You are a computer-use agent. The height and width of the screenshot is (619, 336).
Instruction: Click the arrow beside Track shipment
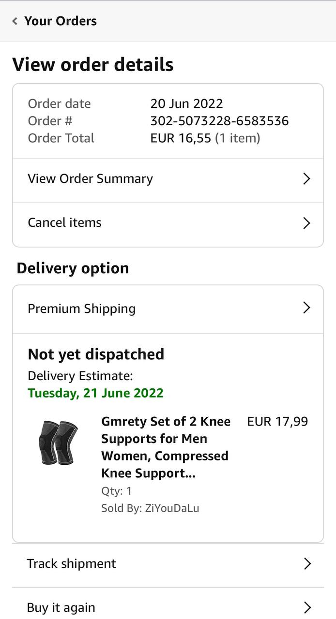pos(306,564)
